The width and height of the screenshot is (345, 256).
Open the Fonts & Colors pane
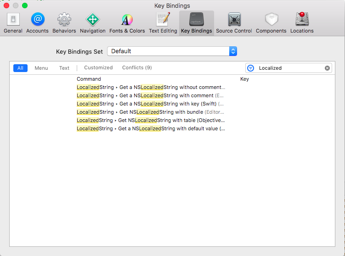pyautogui.click(x=127, y=23)
